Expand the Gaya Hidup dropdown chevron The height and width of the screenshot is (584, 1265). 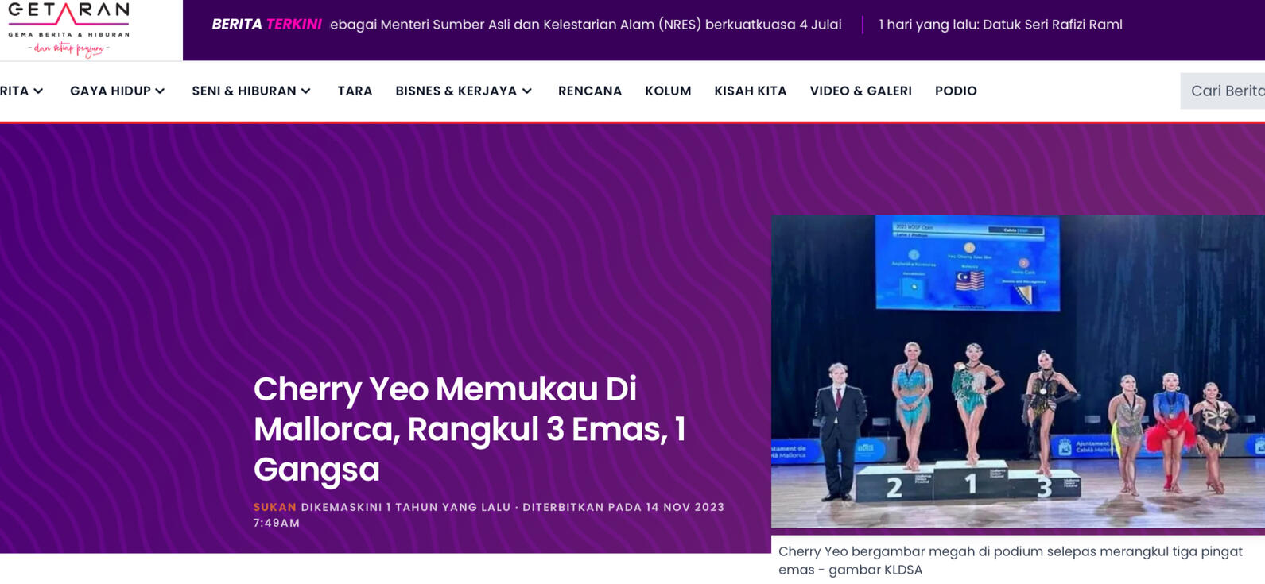coord(160,91)
